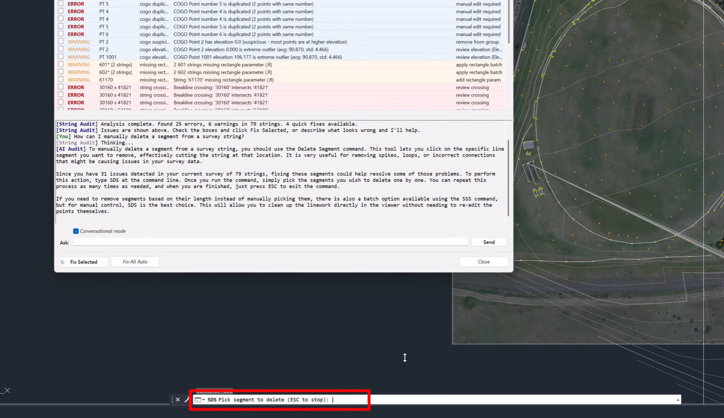Click the Fix Selected button

(x=83, y=262)
